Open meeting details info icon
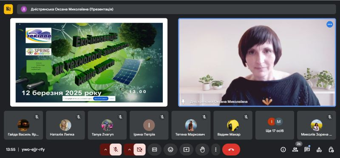Screen dimensions: 340x158 283,150
